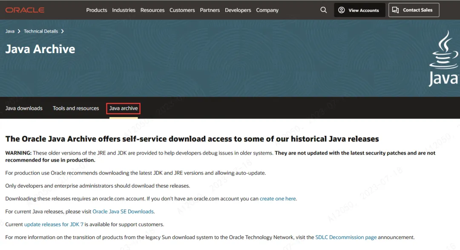Select the Java archive tab
This screenshot has width=460, height=250.
point(124,108)
